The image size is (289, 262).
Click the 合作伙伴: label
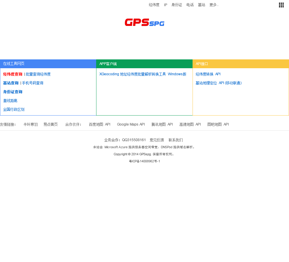point(73,124)
